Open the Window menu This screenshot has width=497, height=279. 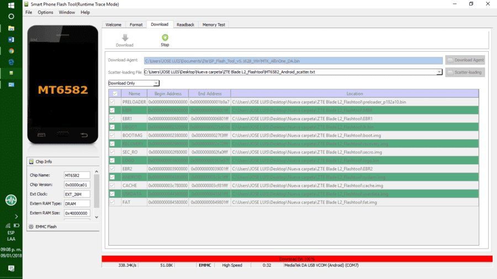67,12
